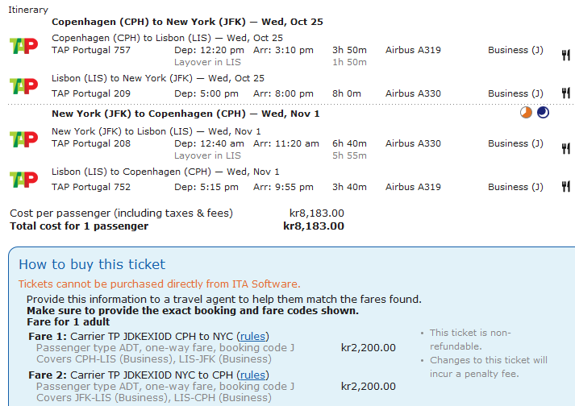Image resolution: width=575 pixels, height=406 pixels.
Task: Click meal icon for TAP Portugal 752
Action: [566, 187]
